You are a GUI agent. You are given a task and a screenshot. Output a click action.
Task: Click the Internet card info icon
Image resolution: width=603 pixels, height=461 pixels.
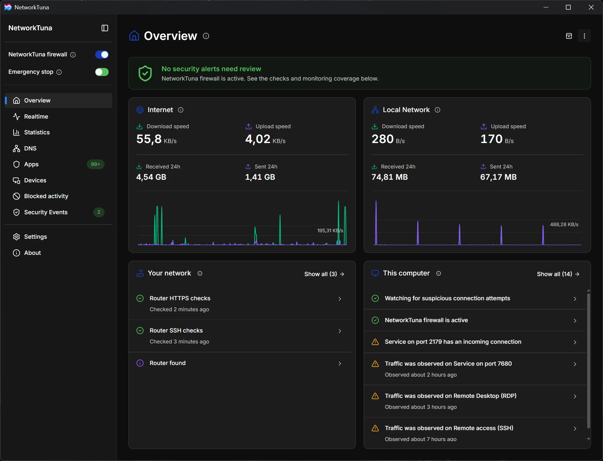[x=181, y=110]
